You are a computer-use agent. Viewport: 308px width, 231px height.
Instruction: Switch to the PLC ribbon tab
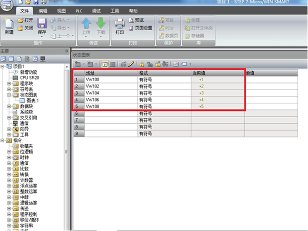[x=79, y=11]
